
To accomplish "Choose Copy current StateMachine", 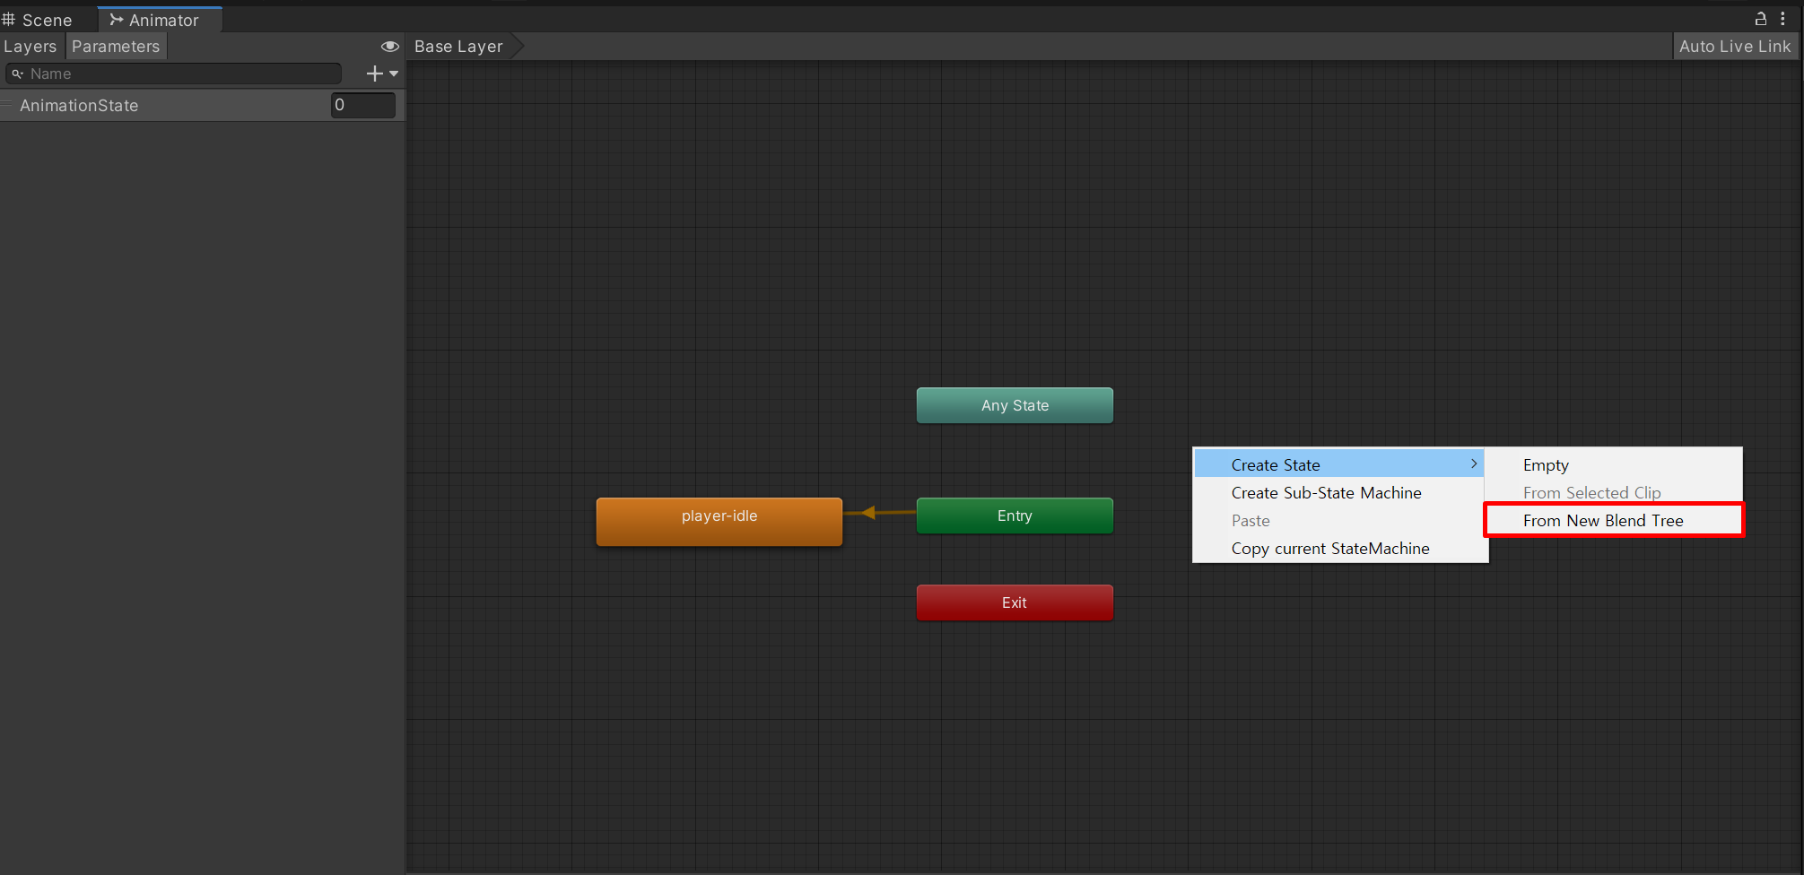I will 1338,549.
